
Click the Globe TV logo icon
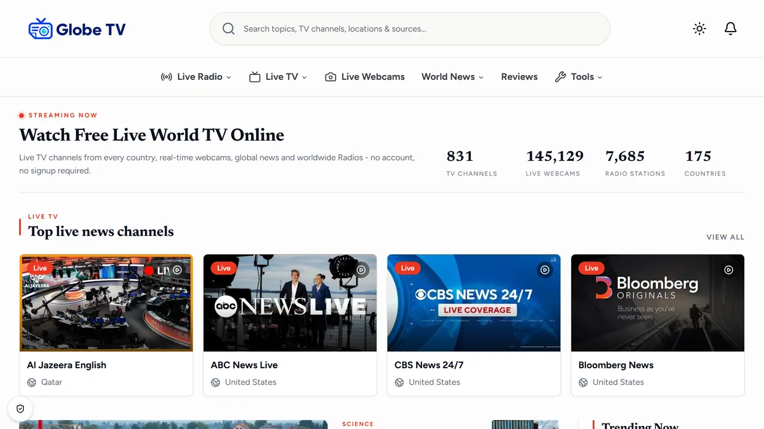tap(41, 29)
